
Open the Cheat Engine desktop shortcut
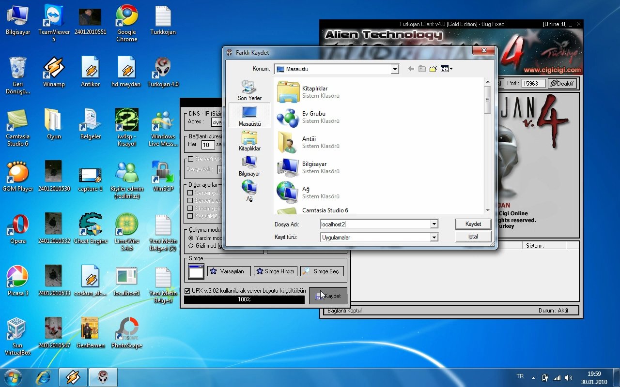click(x=91, y=229)
